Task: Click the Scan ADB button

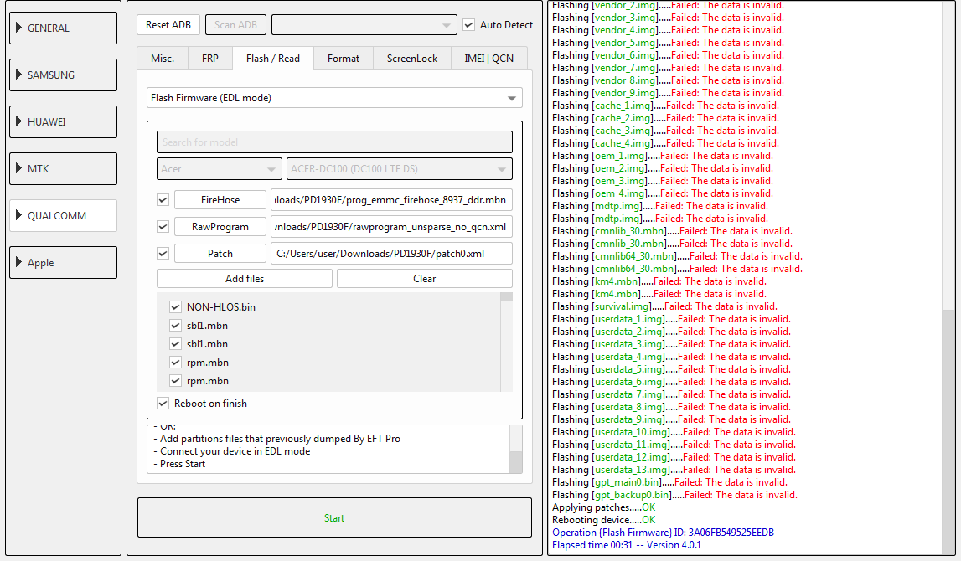Action: point(235,25)
